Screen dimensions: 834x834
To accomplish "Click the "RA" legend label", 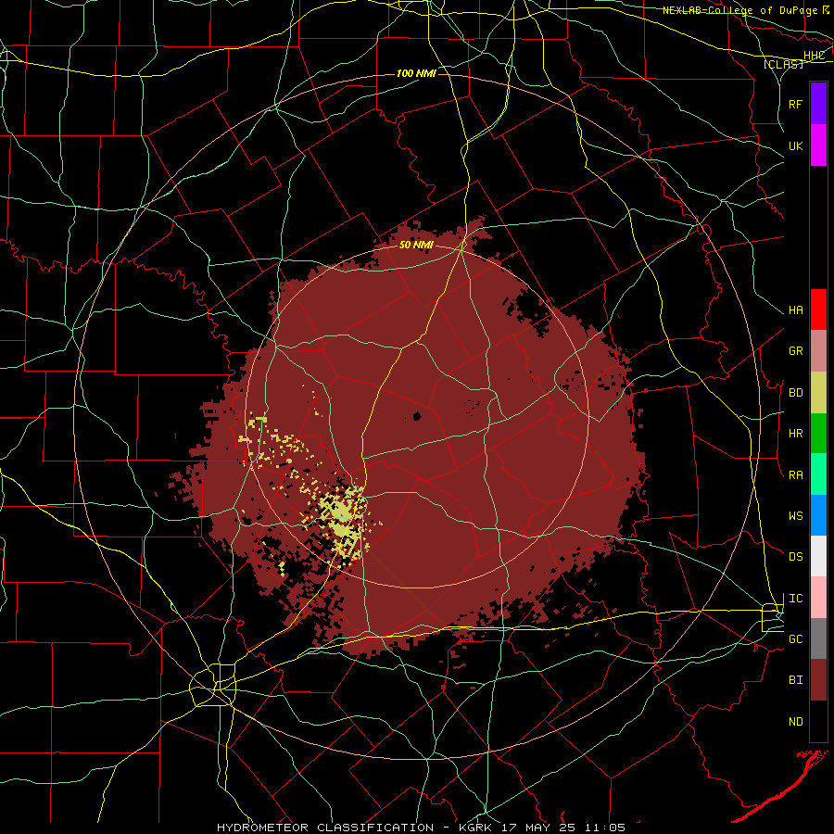I will tap(795, 474).
